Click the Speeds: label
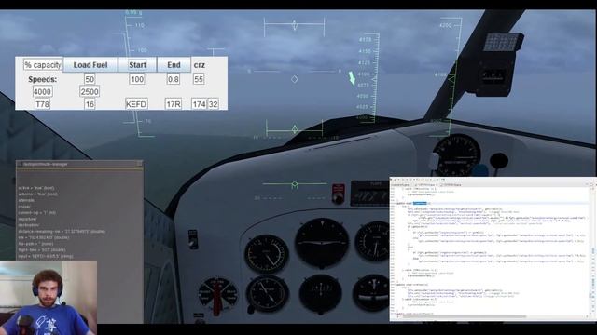 click(x=42, y=79)
